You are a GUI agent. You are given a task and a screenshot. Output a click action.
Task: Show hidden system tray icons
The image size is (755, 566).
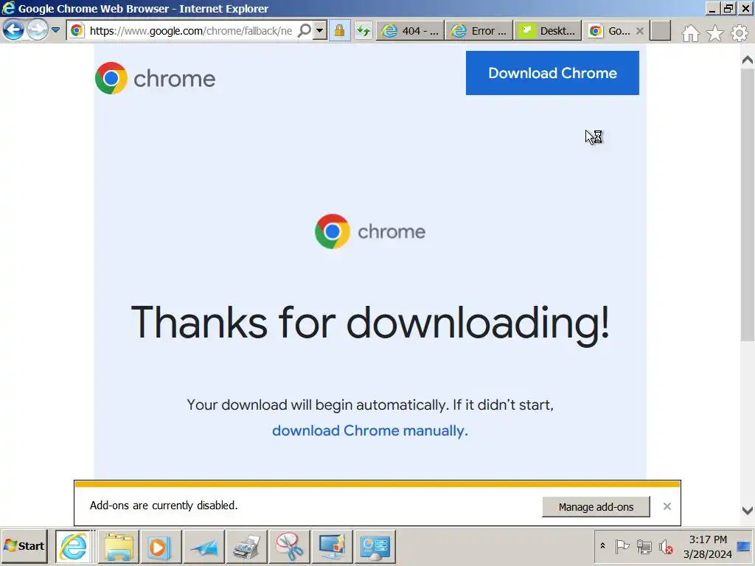[x=602, y=546]
